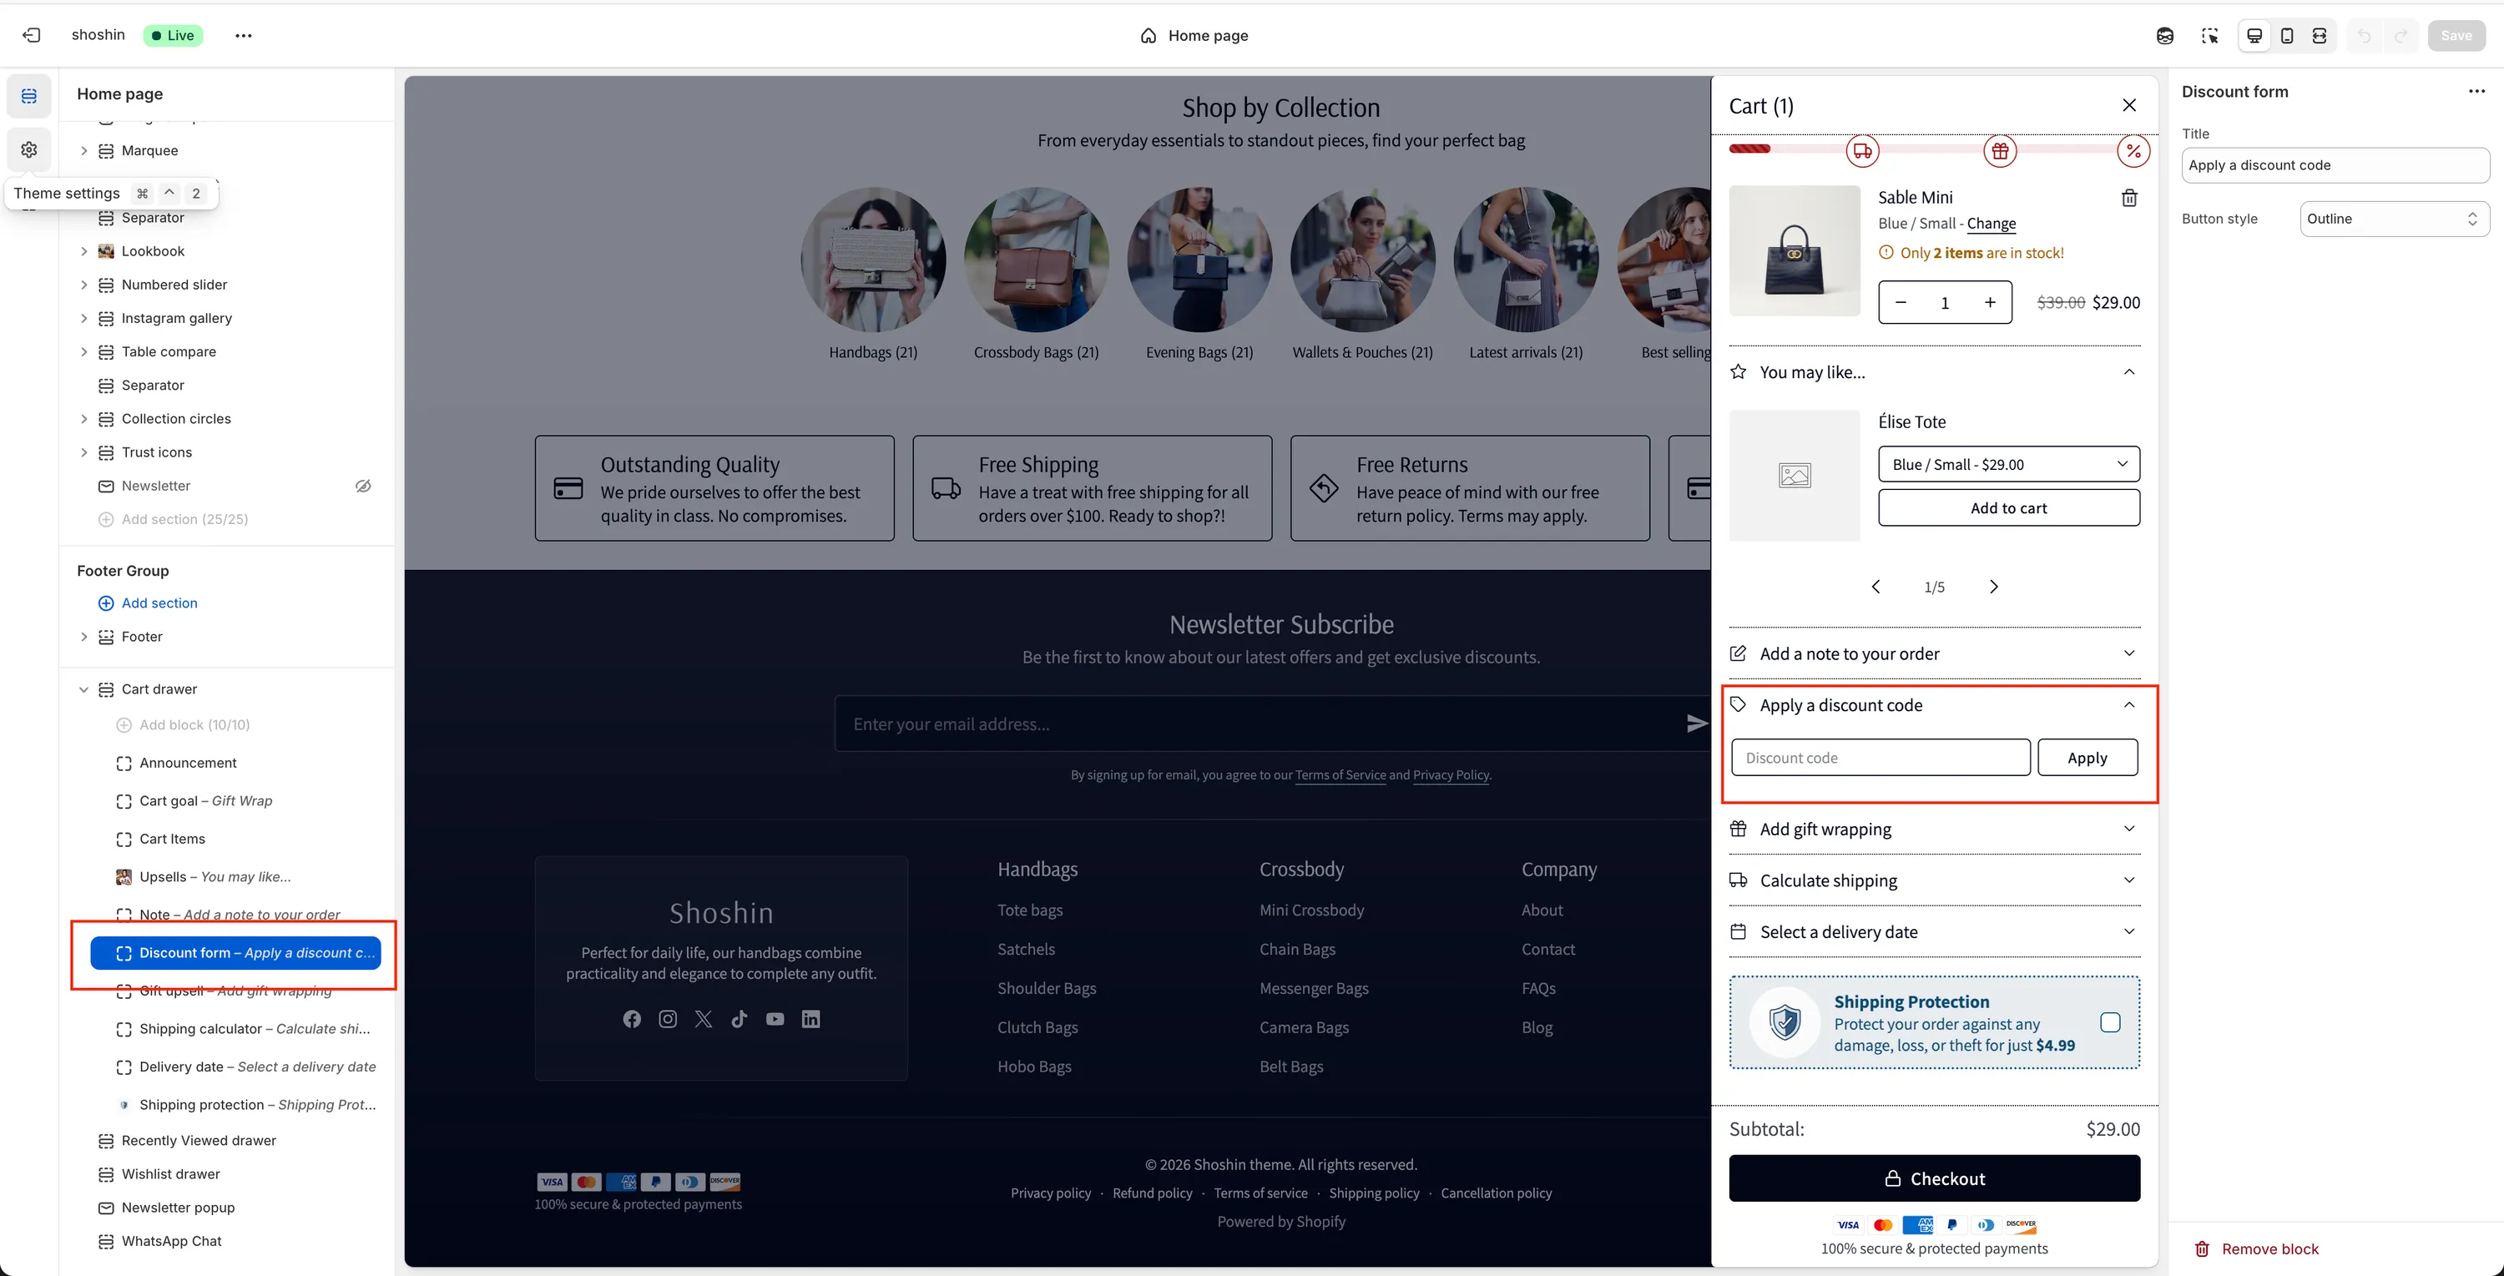The image size is (2504, 1276).
Task: Open the Button style dropdown
Action: coord(2393,219)
